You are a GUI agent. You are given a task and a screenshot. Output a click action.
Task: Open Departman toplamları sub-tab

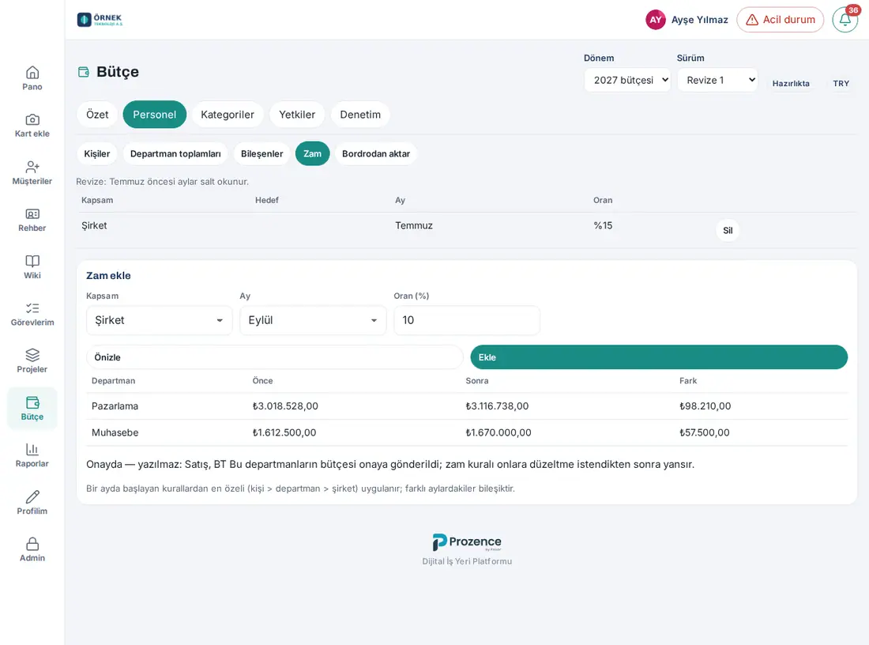[x=175, y=153]
